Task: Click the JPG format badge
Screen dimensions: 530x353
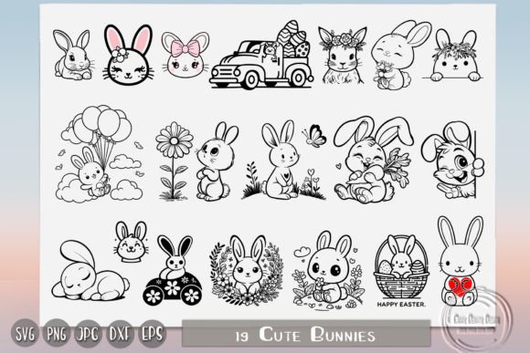Action: (89, 335)
